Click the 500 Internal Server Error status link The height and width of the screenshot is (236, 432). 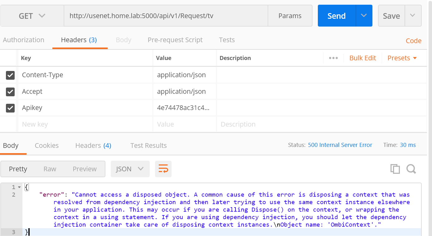click(340, 145)
